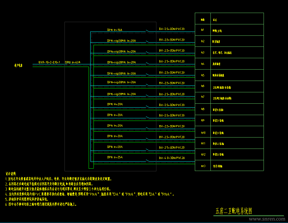288x223 pixels.
Task: Select the description text in the N3 row
Action: pos(222,53)
